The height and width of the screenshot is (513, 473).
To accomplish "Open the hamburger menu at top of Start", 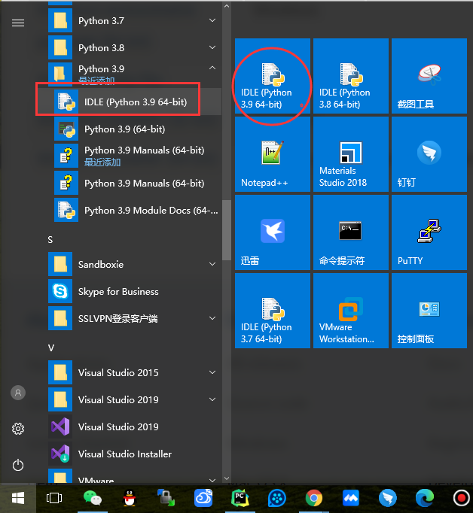I will coord(18,23).
